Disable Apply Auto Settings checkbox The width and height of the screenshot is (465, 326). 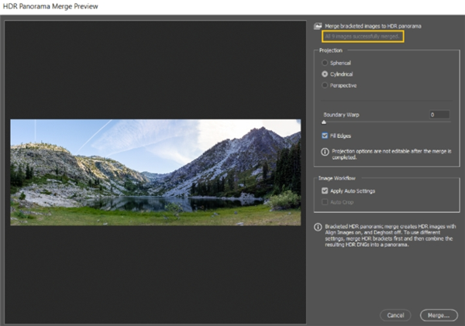click(325, 190)
